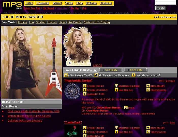This screenshot has width=178, height=137.
Task: Click the lo fi play icon for Castle Dark
Action: point(85,128)
